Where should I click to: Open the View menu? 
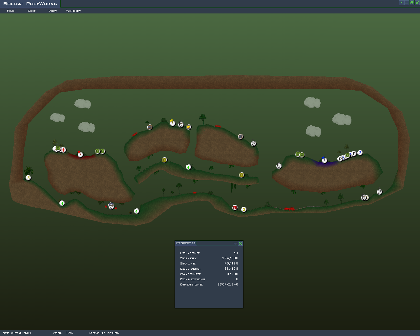pyautogui.click(x=52, y=11)
